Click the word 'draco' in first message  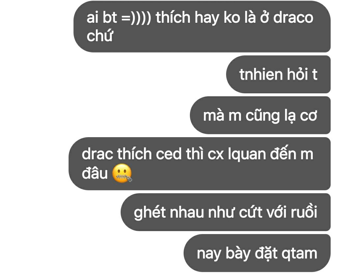(x=293, y=17)
